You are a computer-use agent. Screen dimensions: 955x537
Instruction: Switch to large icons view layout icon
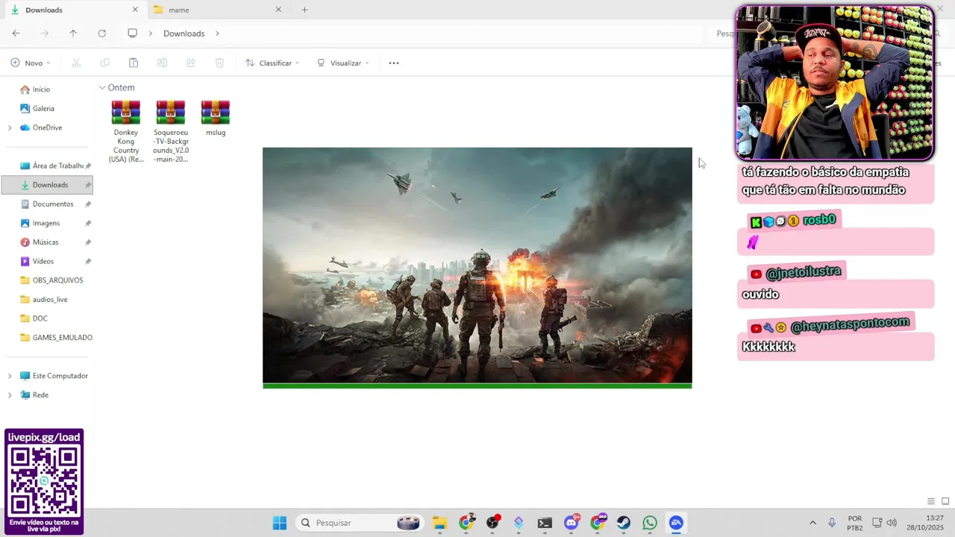[945, 501]
